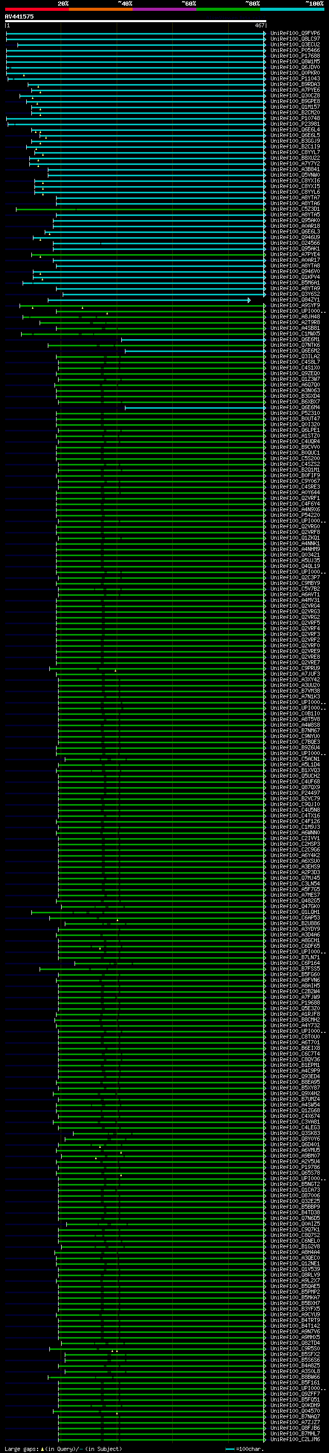Click the green alignment bar for UniRef100_C5Z3D1
The height and width of the screenshot is (1453, 329).
(x=141, y=209)
